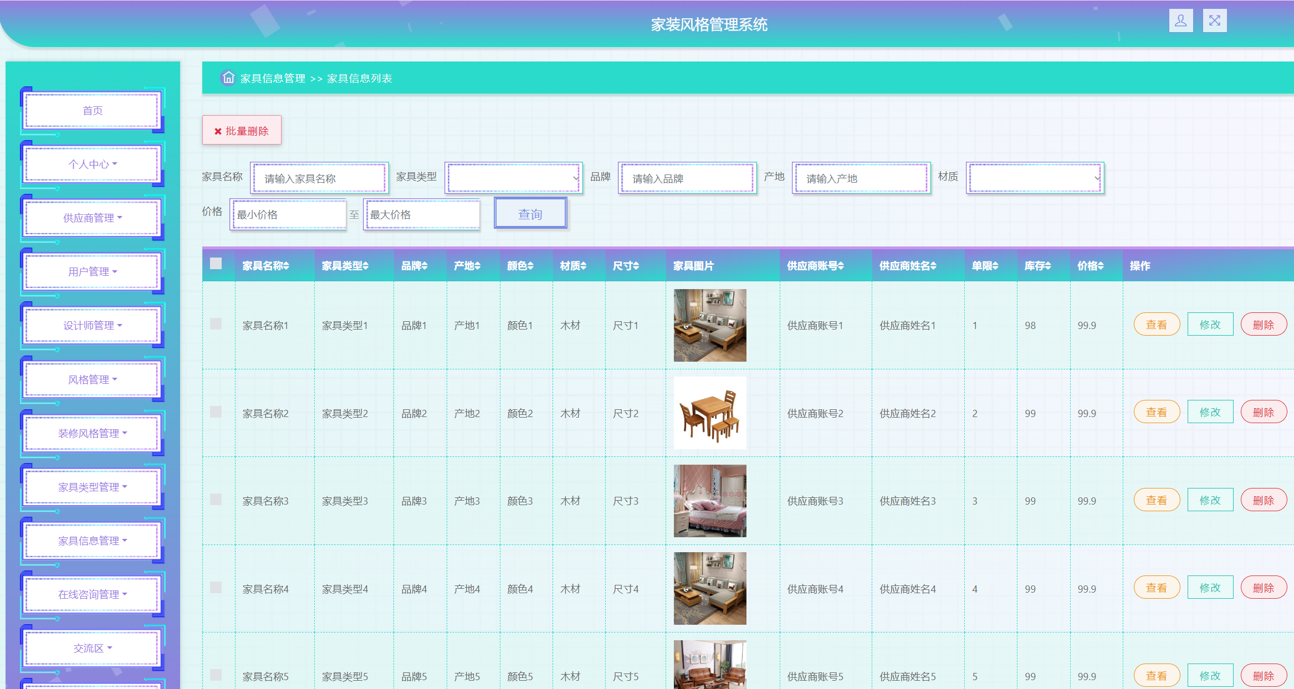
Task: Click the home icon in the breadcrumb bar
Action: click(228, 78)
